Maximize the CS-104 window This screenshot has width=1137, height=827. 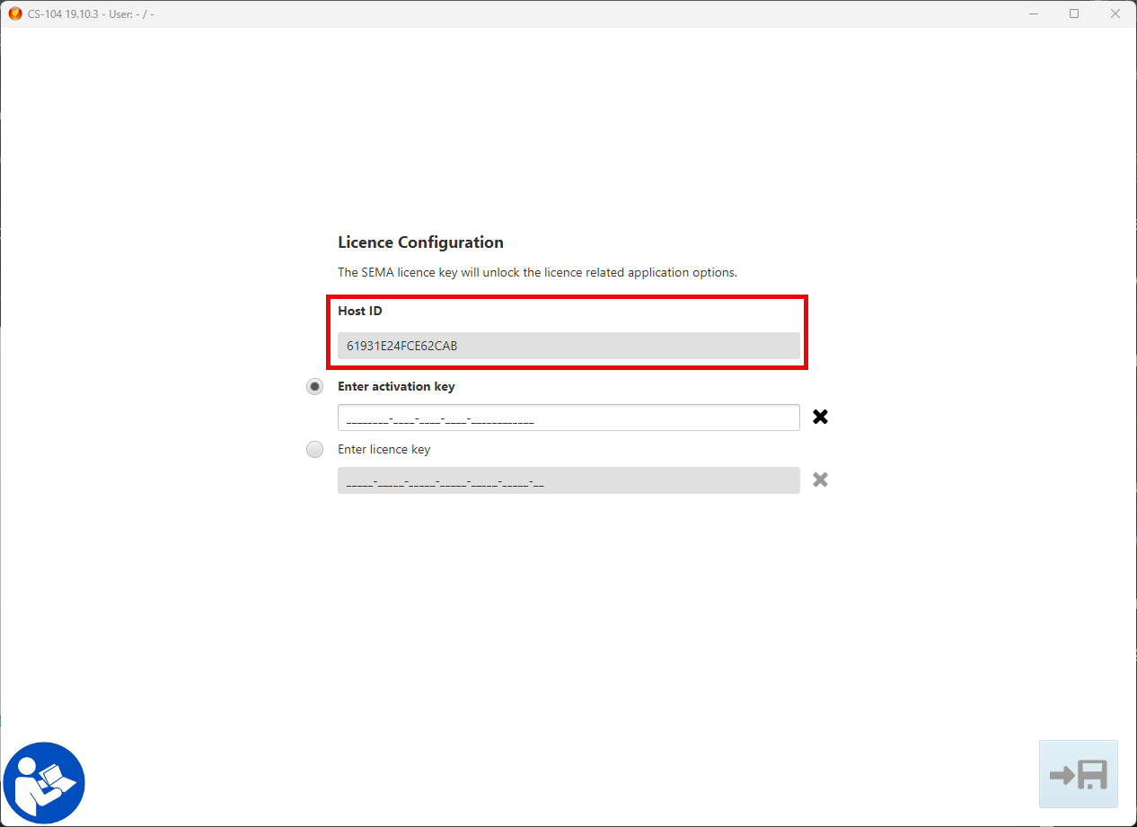click(1074, 14)
